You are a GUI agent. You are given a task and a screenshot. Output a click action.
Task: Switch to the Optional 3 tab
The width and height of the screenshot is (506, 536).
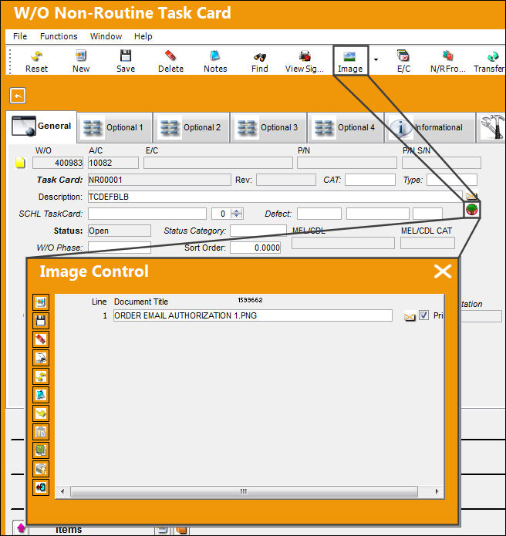coord(268,127)
